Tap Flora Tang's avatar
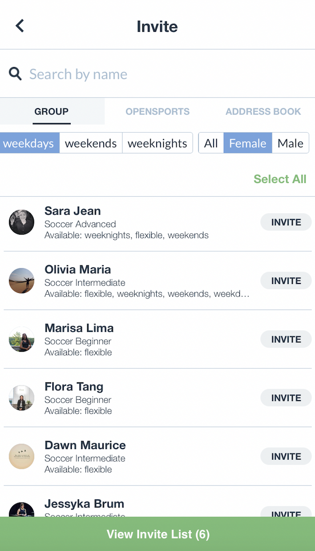315x551 pixels. (x=21, y=398)
